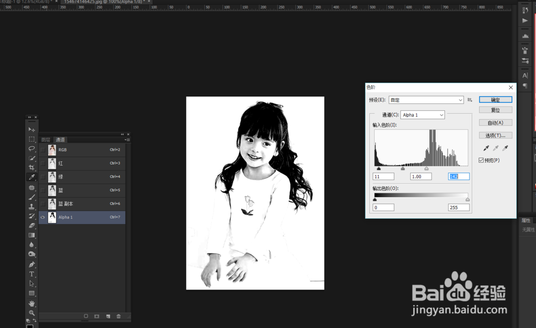Image resolution: width=536 pixels, height=328 pixels.
Task: Select the Eraser tool
Action: 32,226
